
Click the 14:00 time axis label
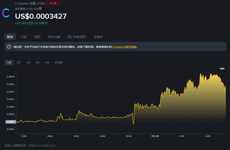tap(208, 136)
